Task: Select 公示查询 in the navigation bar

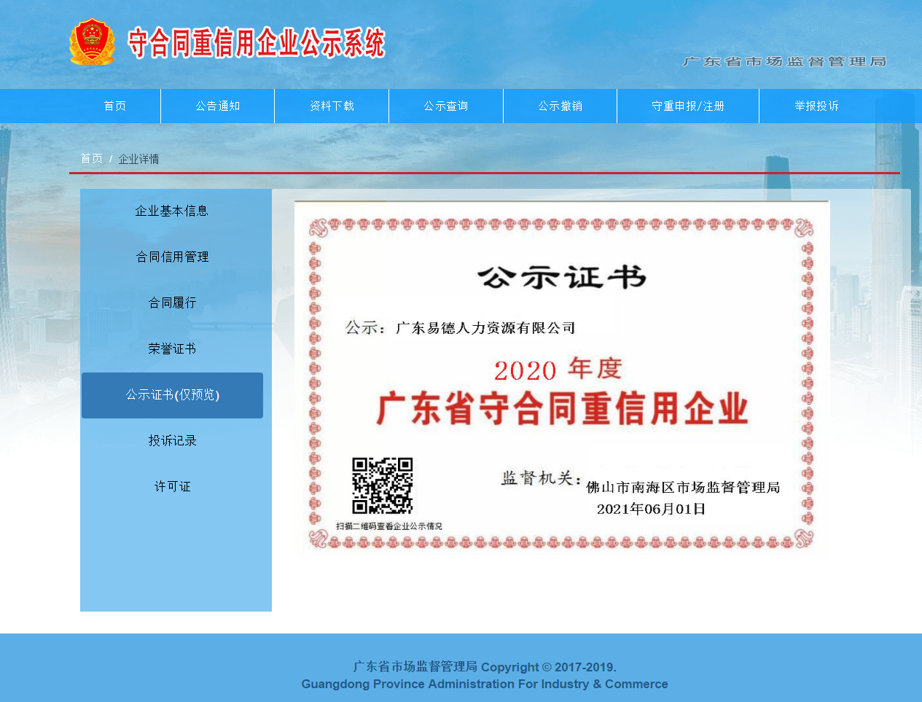Action: 446,106
